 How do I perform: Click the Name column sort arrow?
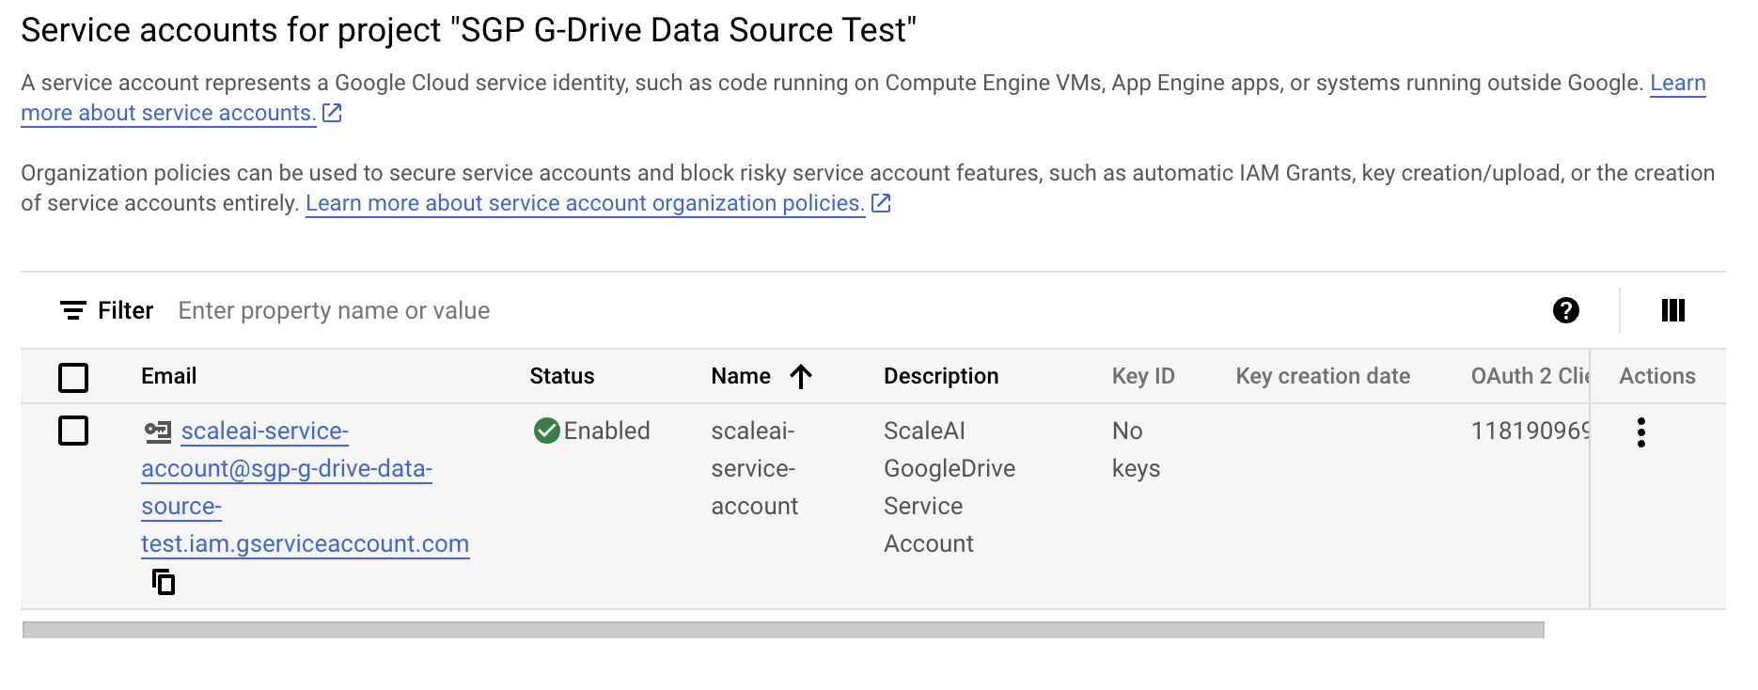[x=801, y=377]
